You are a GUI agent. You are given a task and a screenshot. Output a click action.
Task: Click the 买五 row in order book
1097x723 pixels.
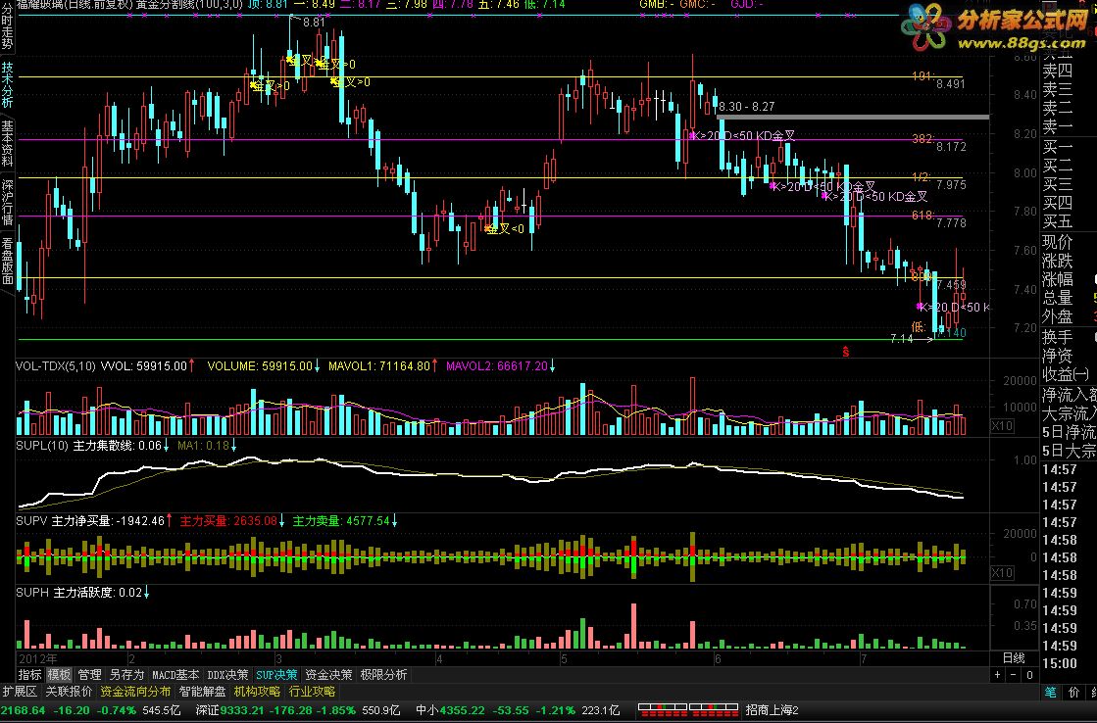(1057, 221)
